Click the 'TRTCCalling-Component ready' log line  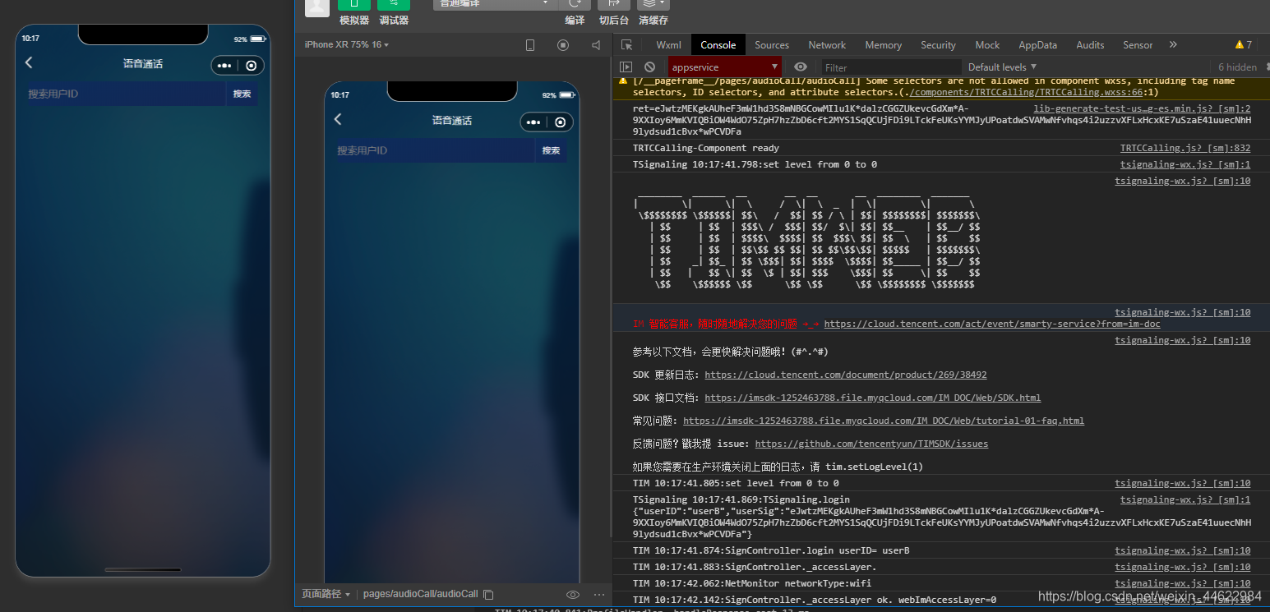coord(706,149)
